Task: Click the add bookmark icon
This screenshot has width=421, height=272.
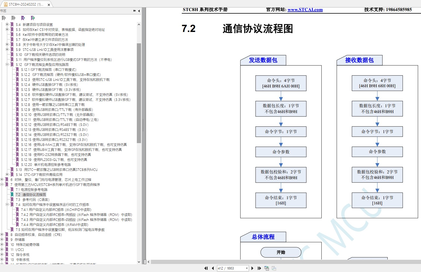Action: (13, 18)
